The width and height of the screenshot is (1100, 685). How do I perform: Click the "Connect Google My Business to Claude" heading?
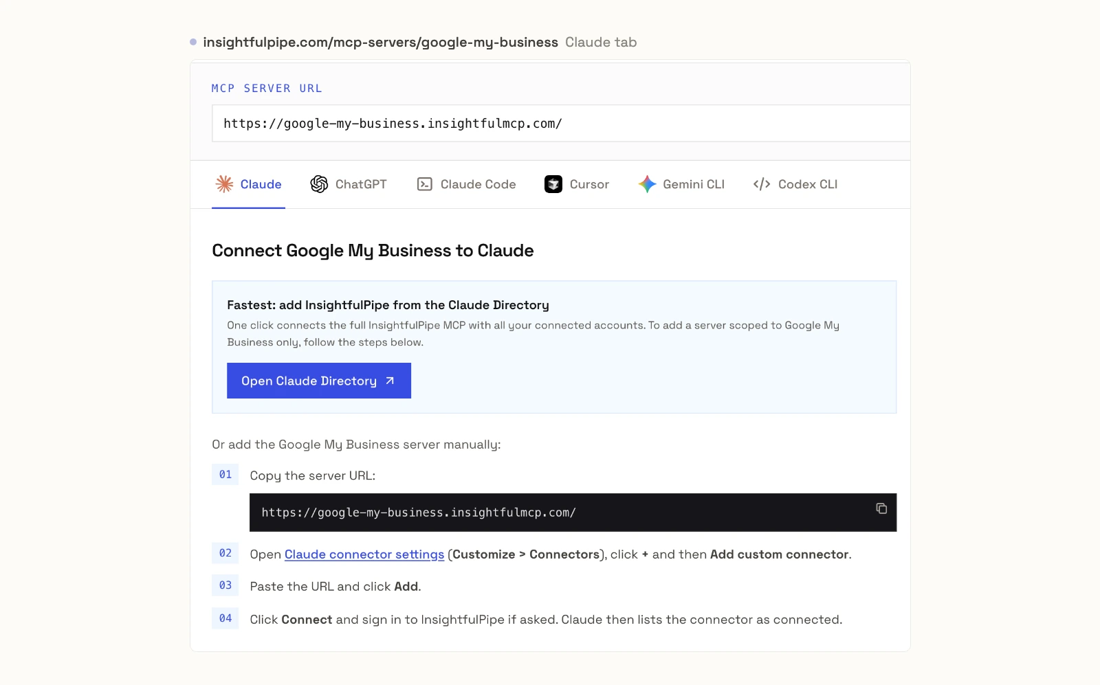tap(373, 251)
